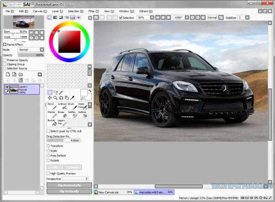Choose the Eraser tool
The image size is (275, 202).
coord(62,114)
